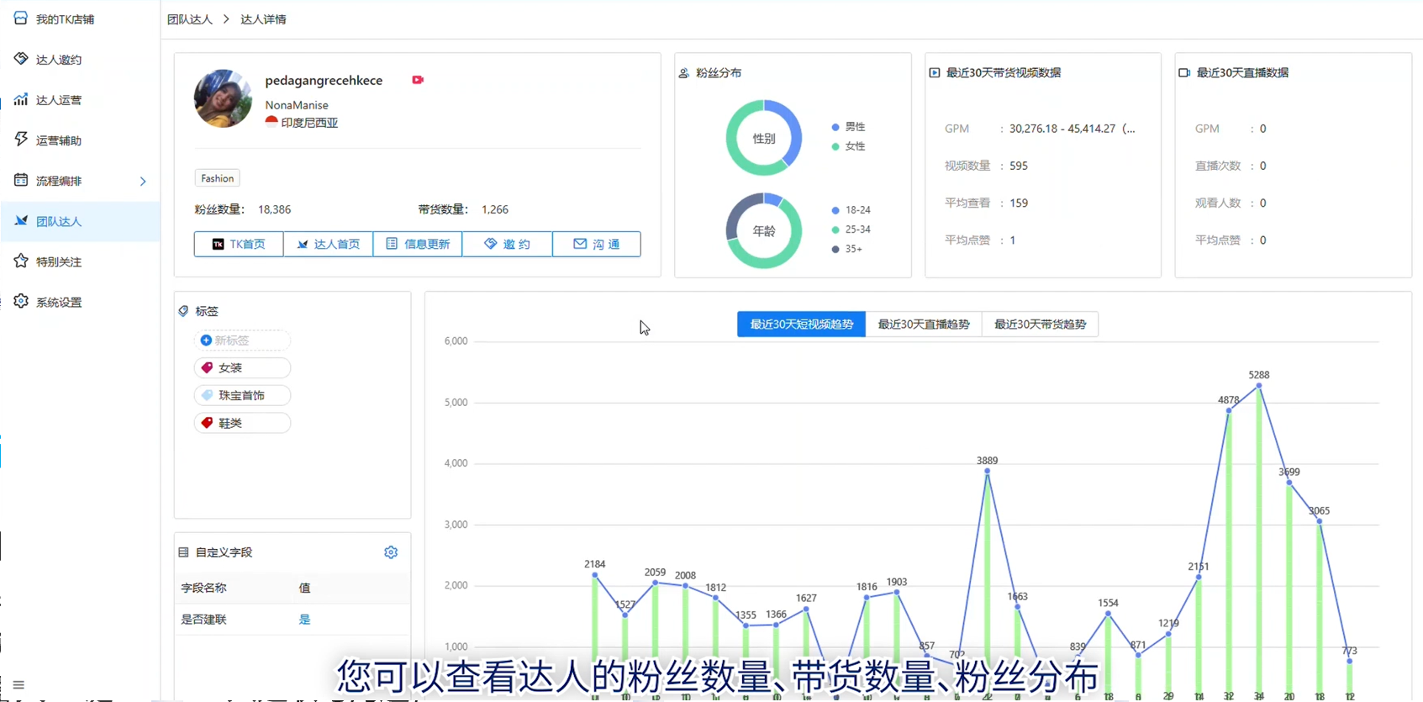Open custom field settings gear icon
The width and height of the screenshot is (1423, 702).
(391, 552)
